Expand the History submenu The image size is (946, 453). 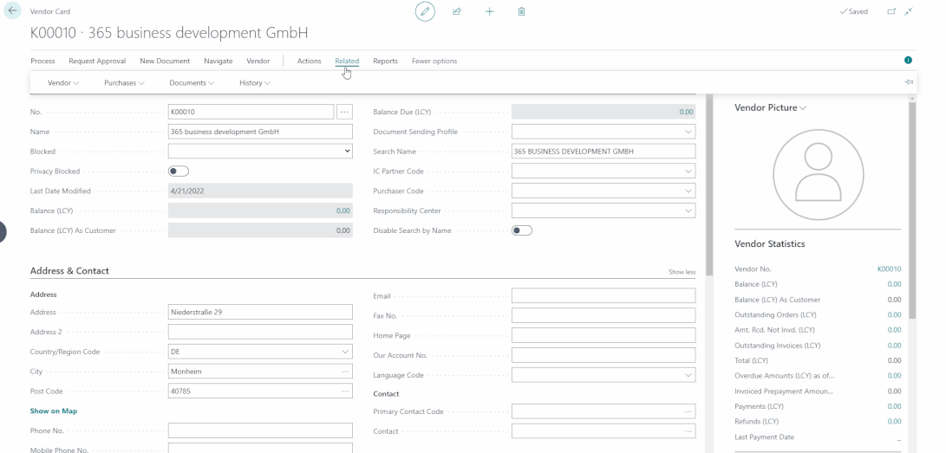pos(255,83)
